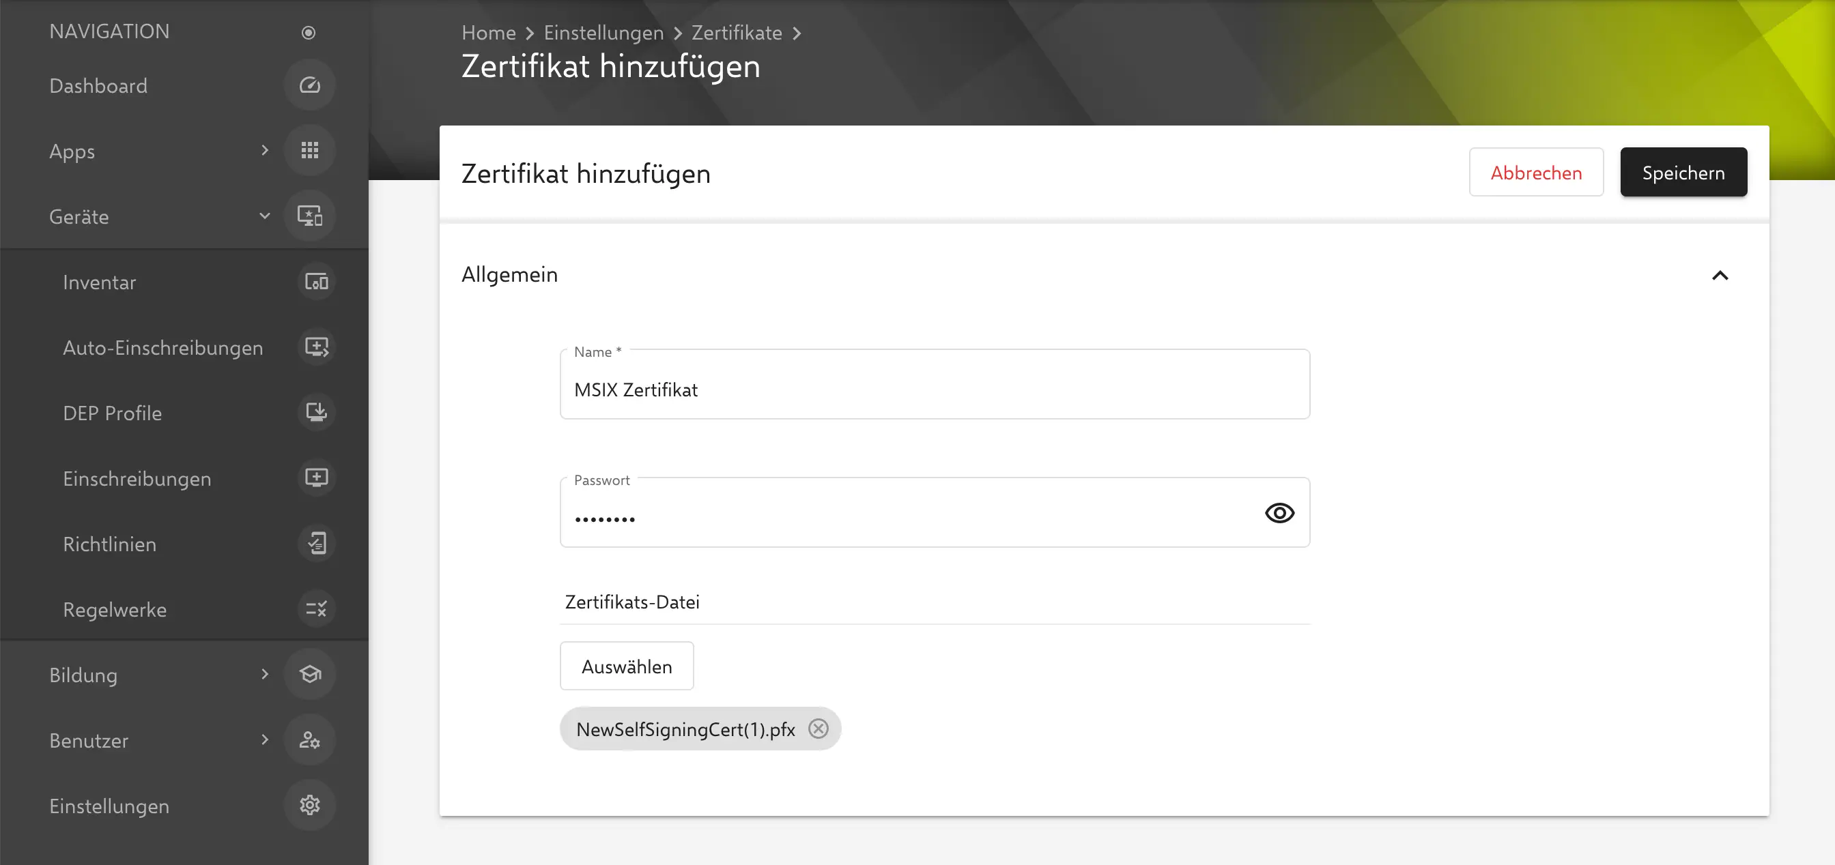Open Dashboard in the navigation
1835x865 pixels.
pos(98,86)
